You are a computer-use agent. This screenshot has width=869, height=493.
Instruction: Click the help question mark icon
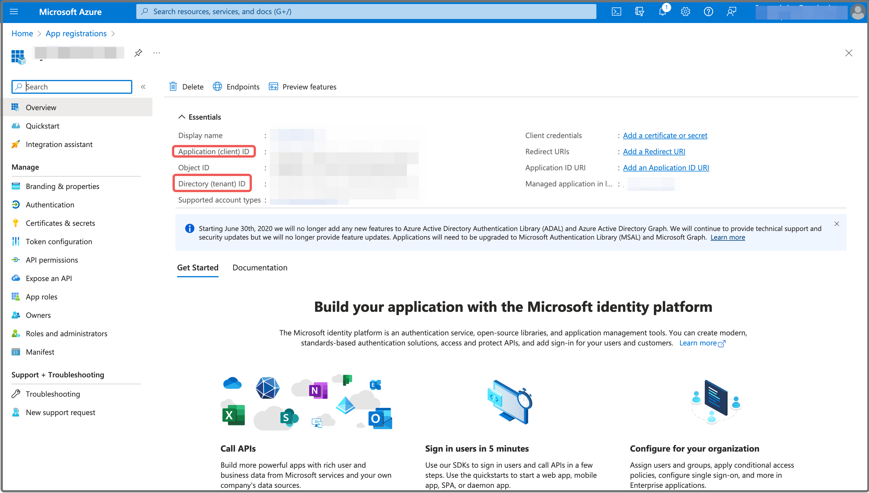coord(708,12)
